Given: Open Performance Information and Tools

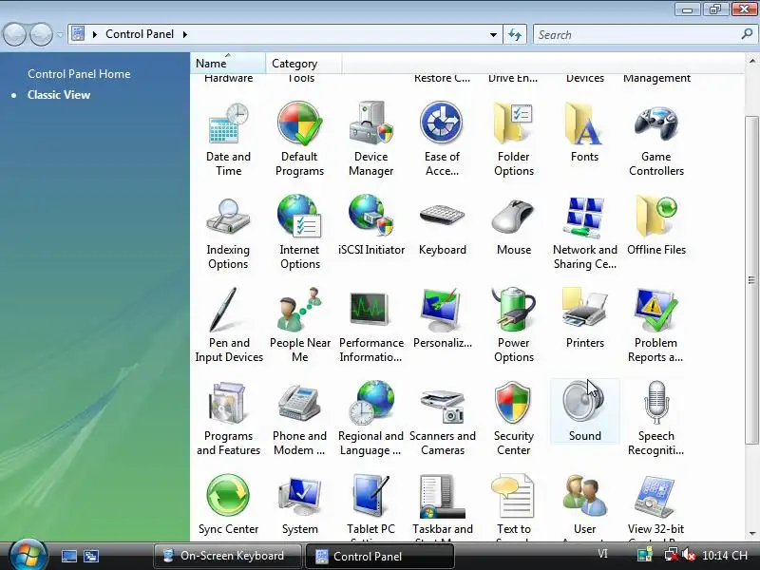Looking at the screenshot, I should coord(371,326).
